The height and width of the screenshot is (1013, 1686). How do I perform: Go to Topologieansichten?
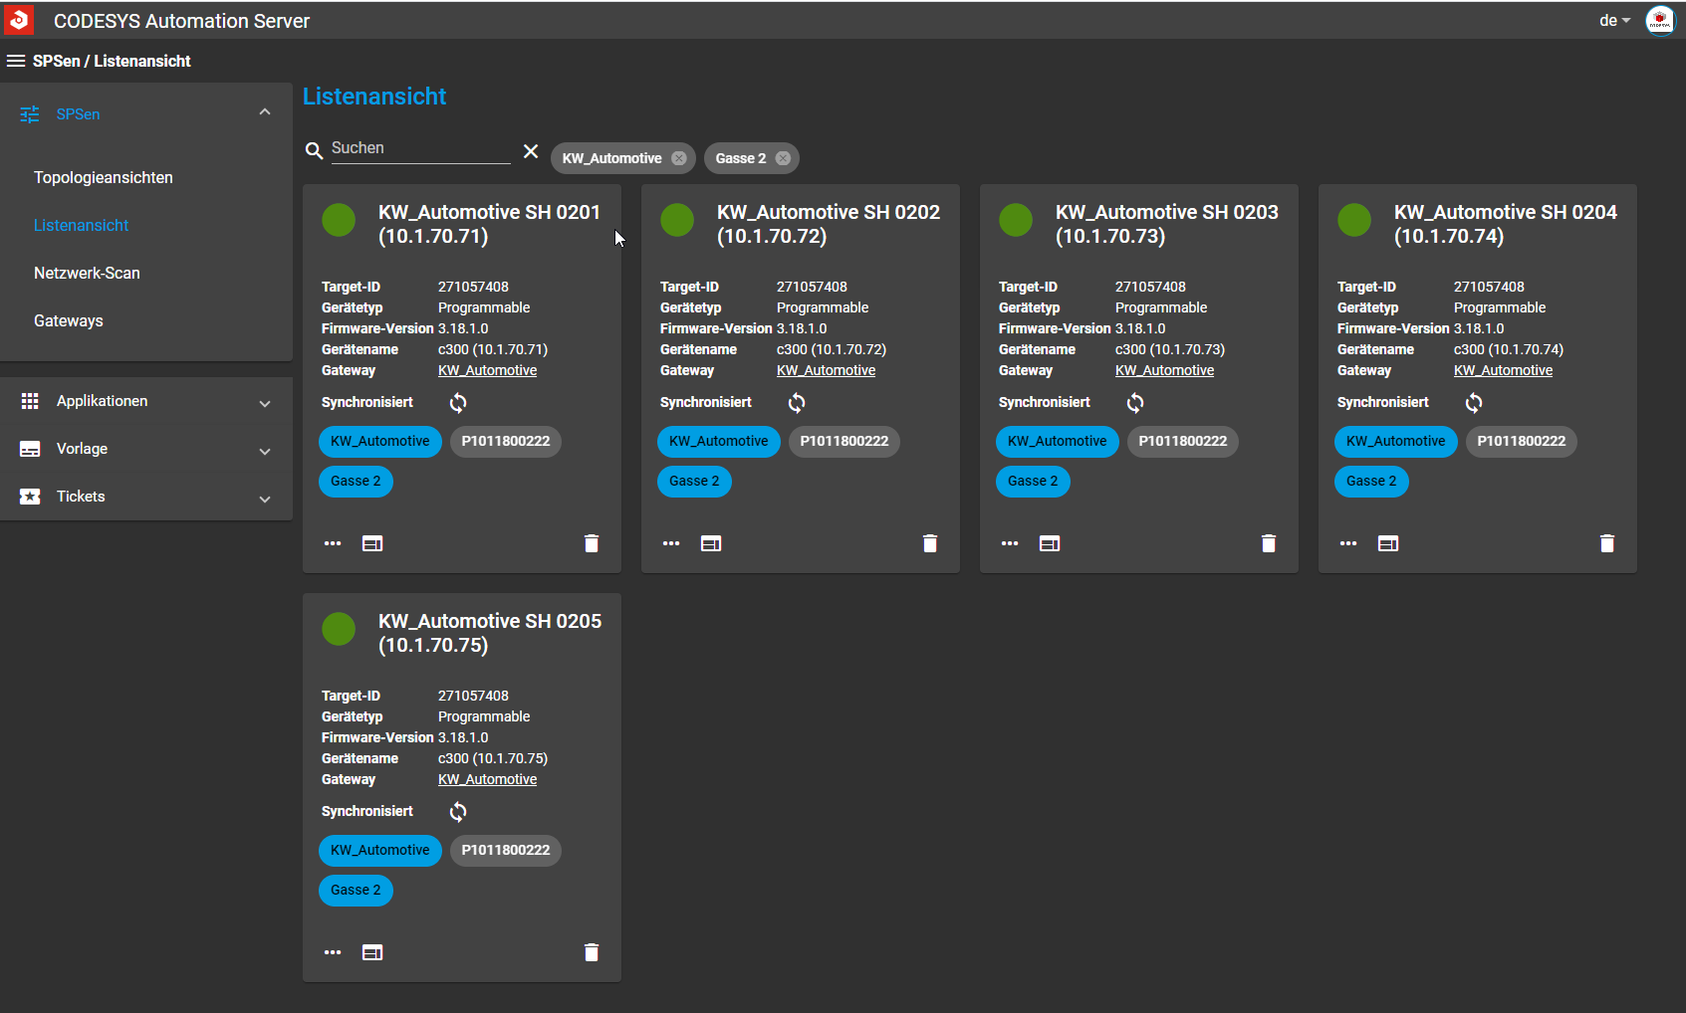(x=104, y=177)
